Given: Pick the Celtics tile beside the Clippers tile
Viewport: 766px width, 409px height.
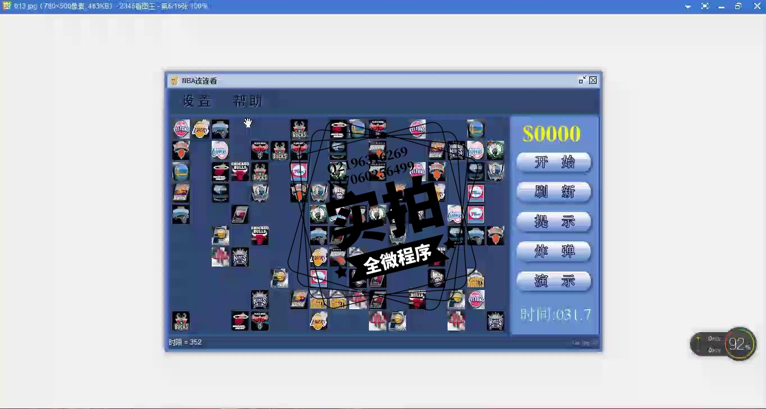Looking at the screenshot, I should (x=495, y=150).
